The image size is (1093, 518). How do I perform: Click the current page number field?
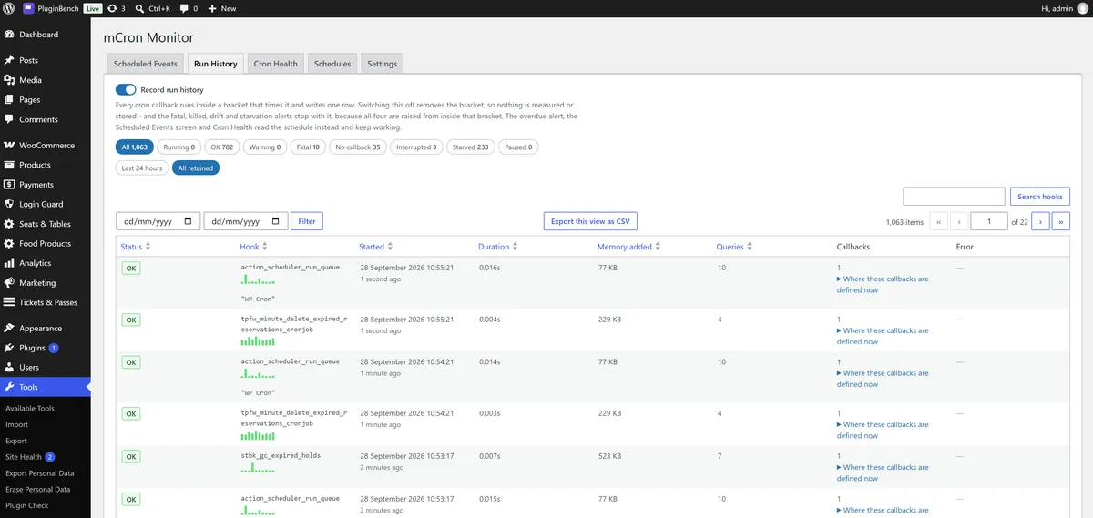click(x=989, y=221)
